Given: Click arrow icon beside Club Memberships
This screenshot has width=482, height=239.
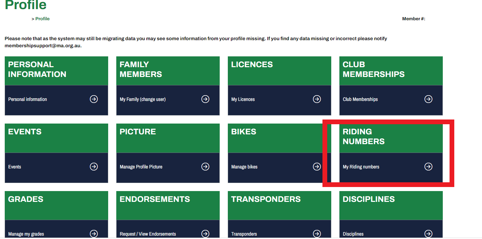Looking at the screenshot, I should click(x=428, y=99).
